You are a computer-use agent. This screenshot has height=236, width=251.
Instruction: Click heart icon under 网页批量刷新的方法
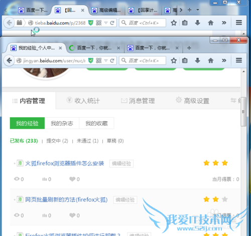[72, 215]
